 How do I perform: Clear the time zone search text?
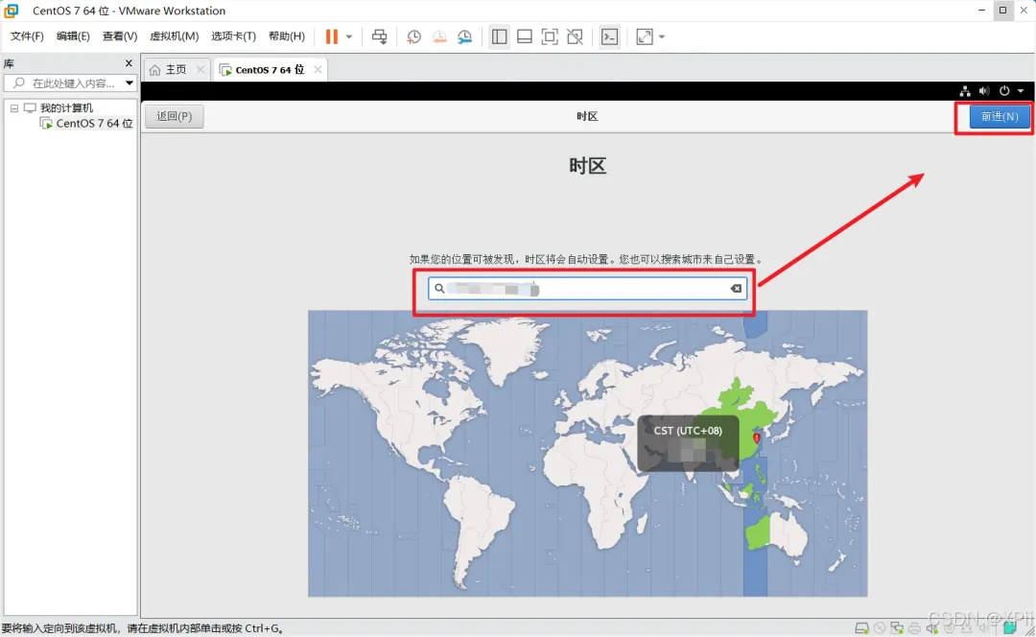pos(736,289)
